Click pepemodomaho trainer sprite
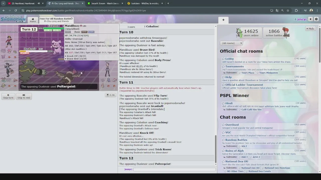Image resolution: width=321 pixels, height=180 pixels. (9, 41)
